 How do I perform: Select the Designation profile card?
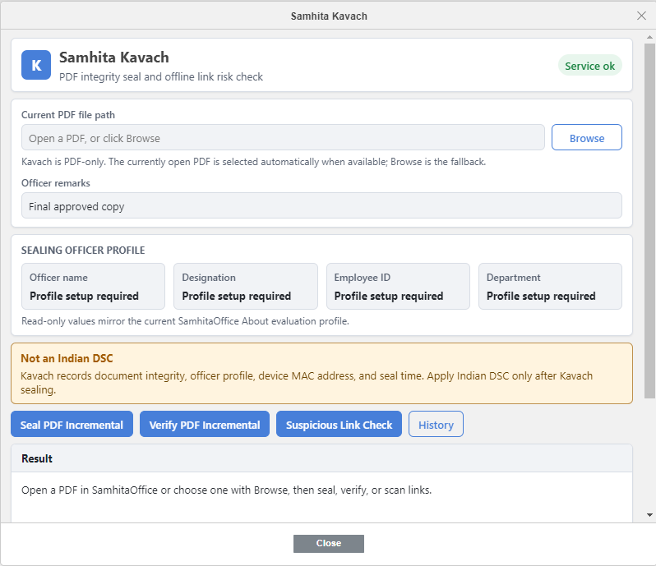coord(246,287)
